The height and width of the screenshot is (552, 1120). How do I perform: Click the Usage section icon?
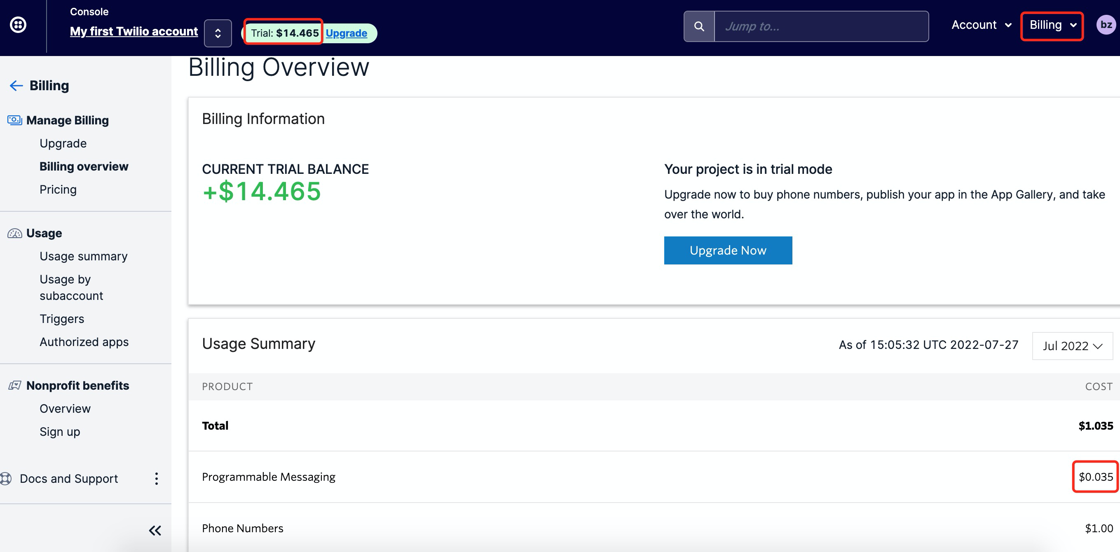[14, 233]
